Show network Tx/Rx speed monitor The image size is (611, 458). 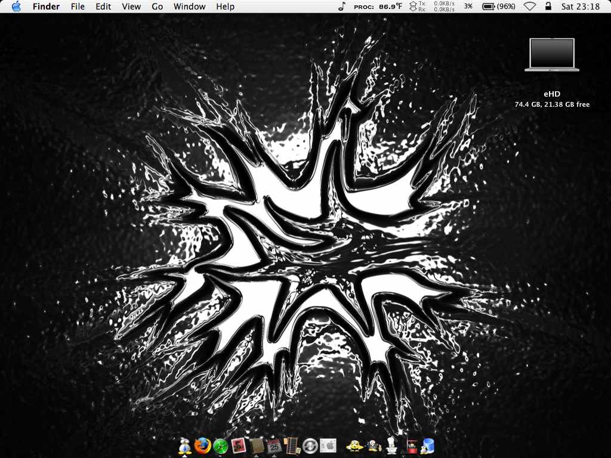click(431, 7)
